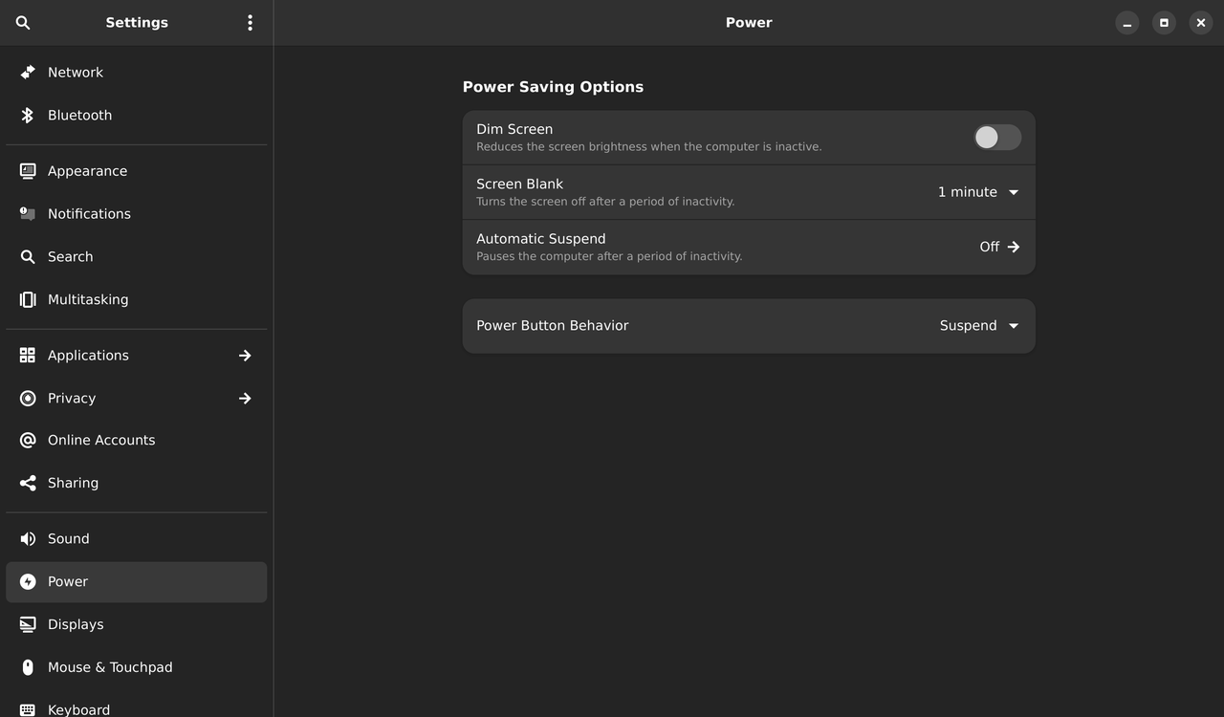Open the Power Button Behavior dropdown

977,325
